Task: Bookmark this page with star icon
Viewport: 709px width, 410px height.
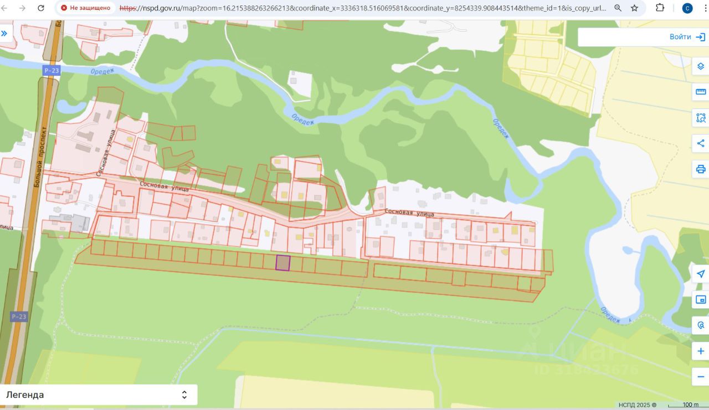Action: (635, 8)
